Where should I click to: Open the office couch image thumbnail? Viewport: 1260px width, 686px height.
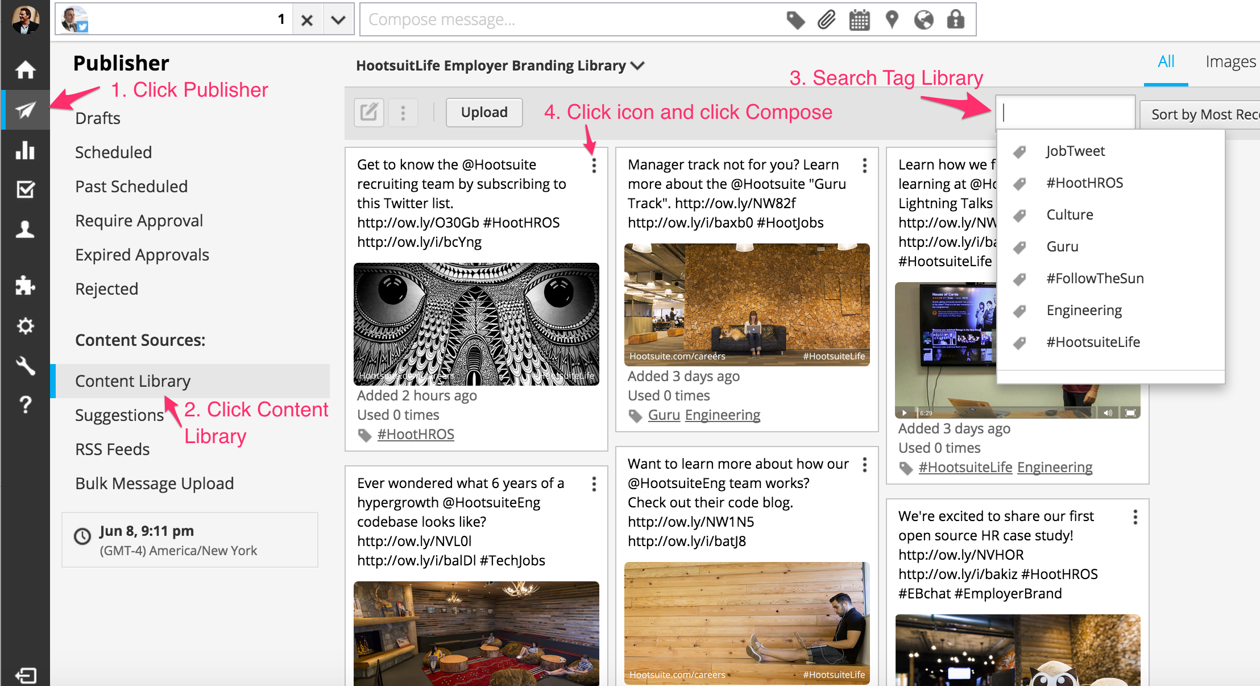point(747,305)
